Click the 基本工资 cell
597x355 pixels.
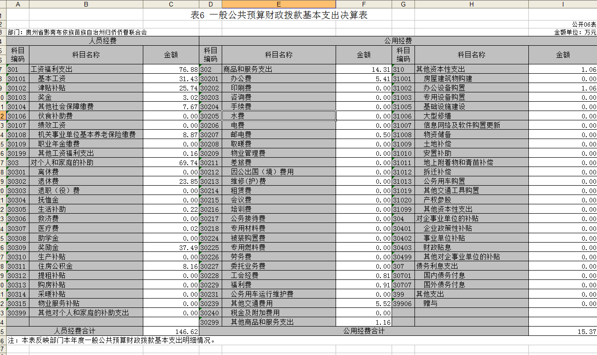click(x=86, y=78)
